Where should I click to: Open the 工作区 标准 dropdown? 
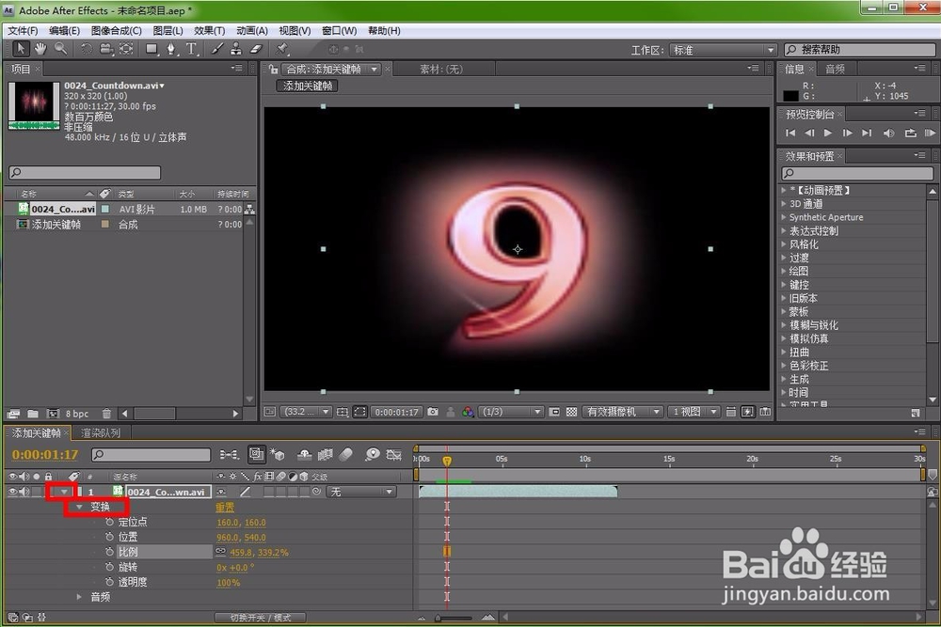click(723, 51)
